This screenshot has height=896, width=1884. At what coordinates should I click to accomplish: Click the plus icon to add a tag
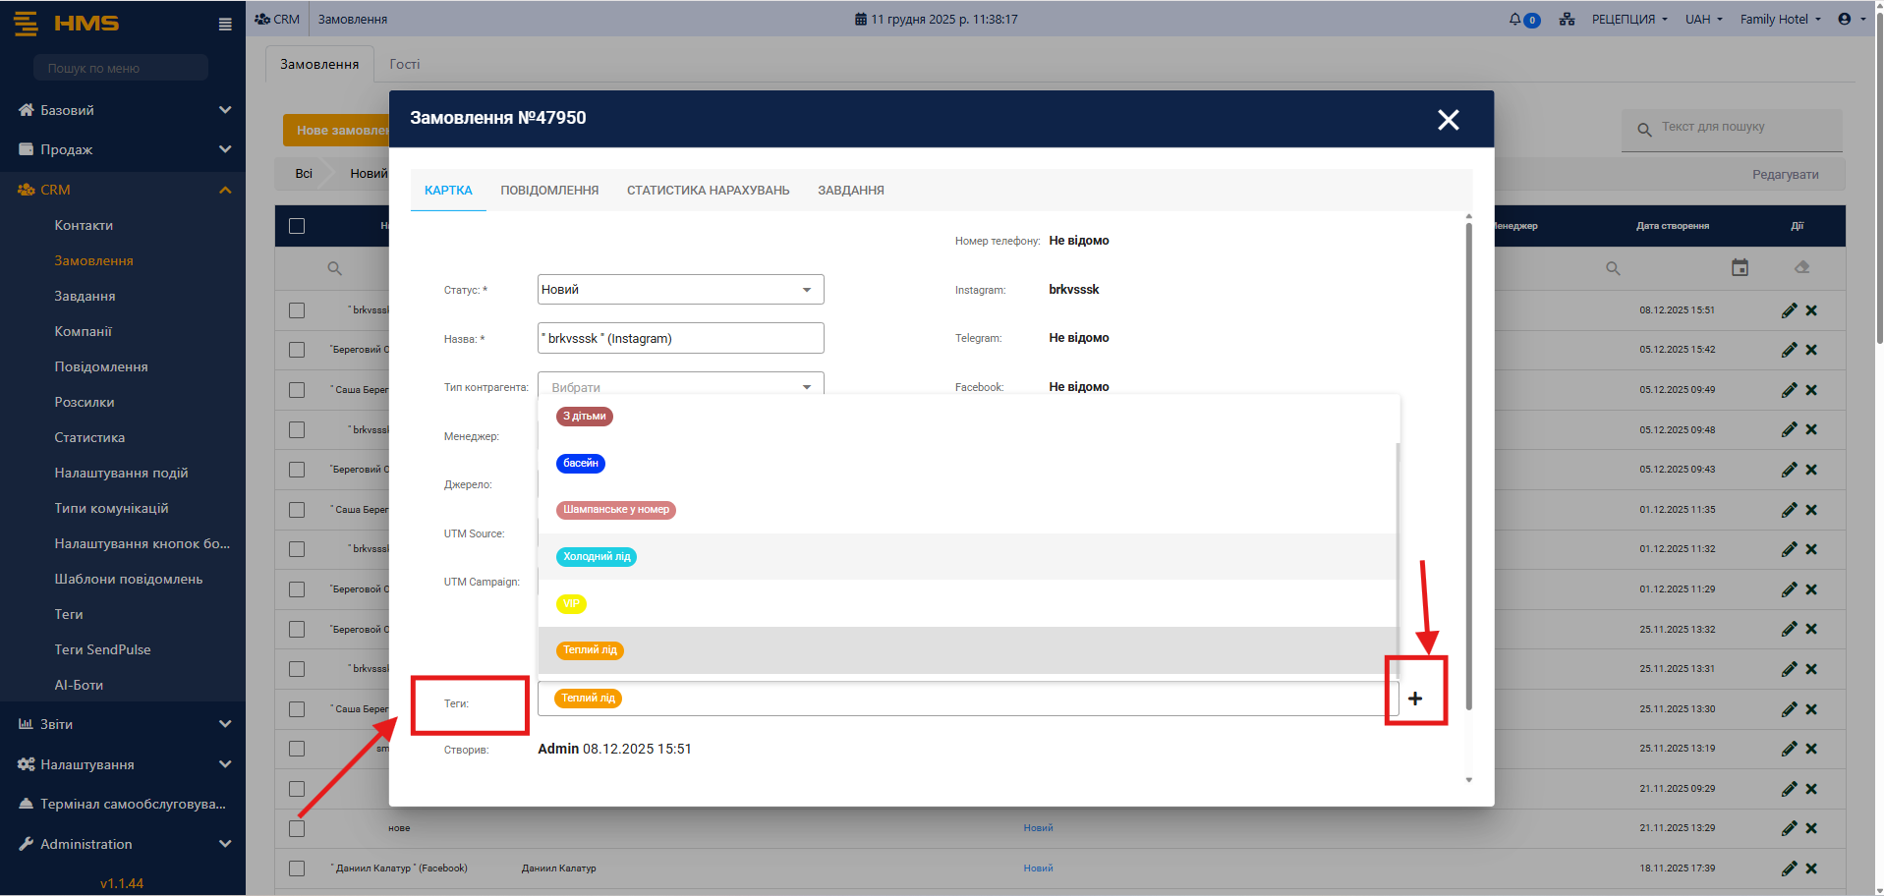(x=1414, y=699)
